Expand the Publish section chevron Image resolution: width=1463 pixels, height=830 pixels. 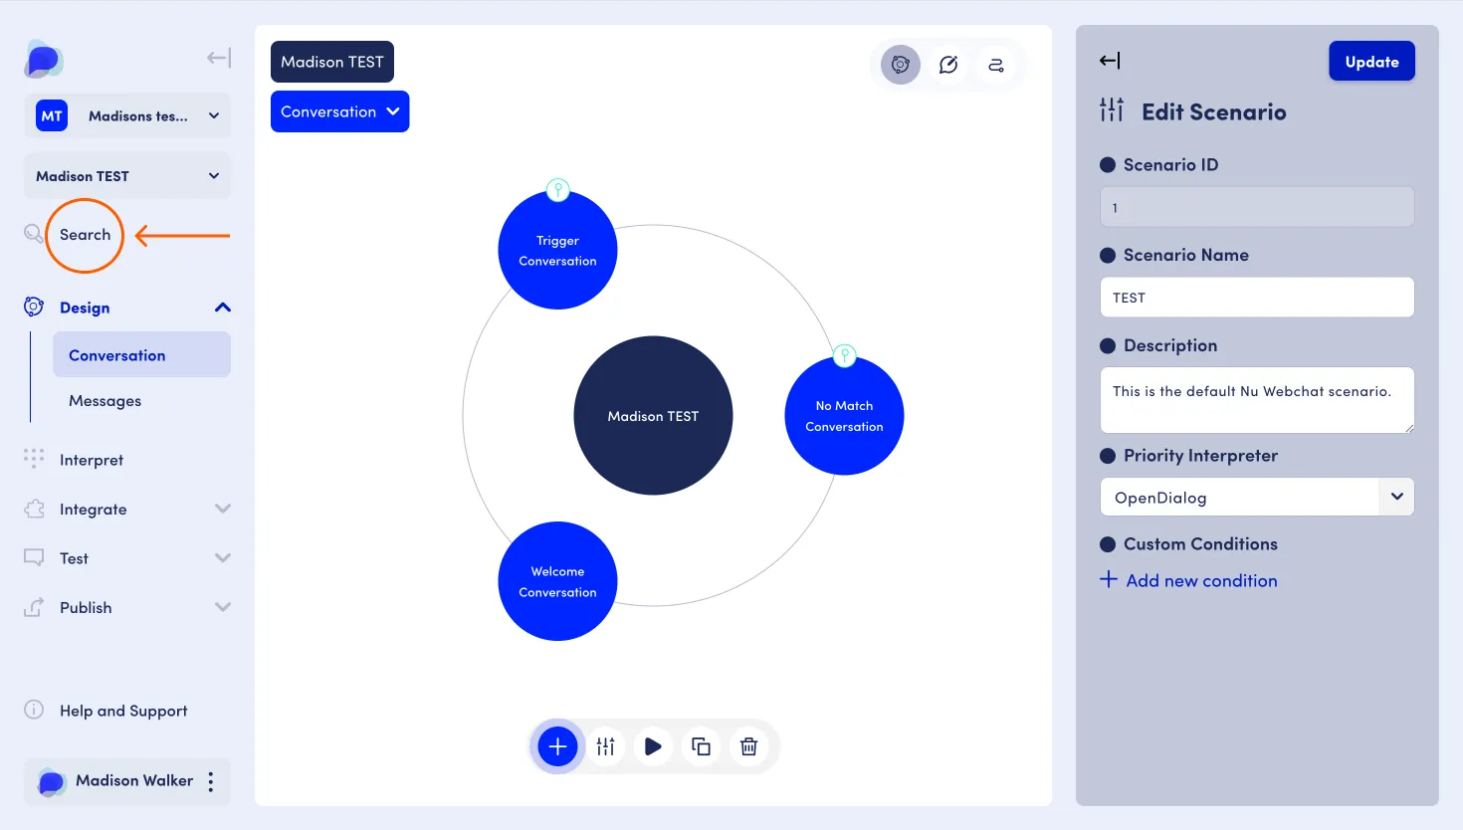223,607
